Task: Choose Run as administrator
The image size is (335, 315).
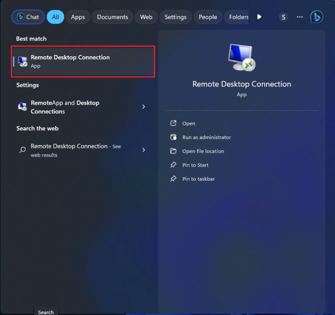Action: pos(206,137)
